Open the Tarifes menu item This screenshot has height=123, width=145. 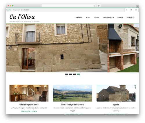pyautogui.click(x=96, y=17)
